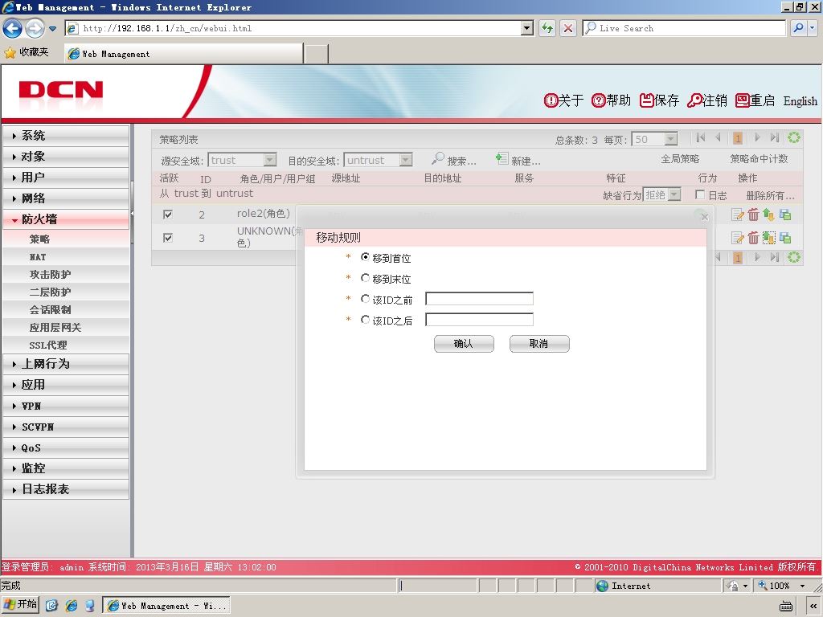Screen dimensions: 823x617
Task: Click the move rule icon for policy 2
Action: 769,215
